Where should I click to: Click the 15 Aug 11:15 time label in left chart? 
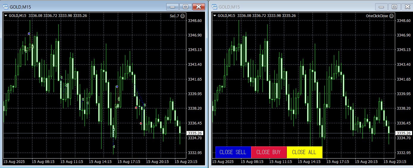(71, 162)
